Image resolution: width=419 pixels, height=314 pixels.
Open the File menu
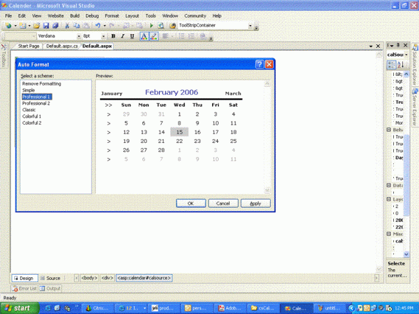click(8, 15)
